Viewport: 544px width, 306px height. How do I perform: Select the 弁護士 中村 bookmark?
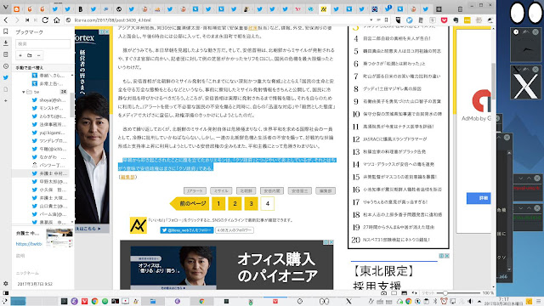tap(48, 173)
